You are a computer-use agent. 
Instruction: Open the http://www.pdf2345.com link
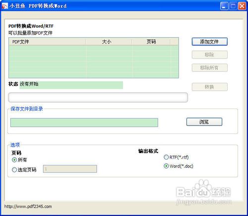click(x=28, y=207)
